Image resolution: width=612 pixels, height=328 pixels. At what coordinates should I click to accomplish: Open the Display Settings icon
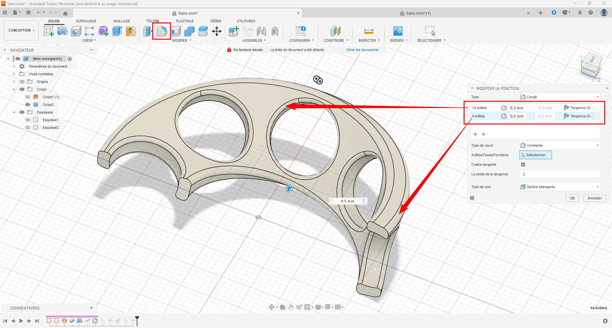318,307
